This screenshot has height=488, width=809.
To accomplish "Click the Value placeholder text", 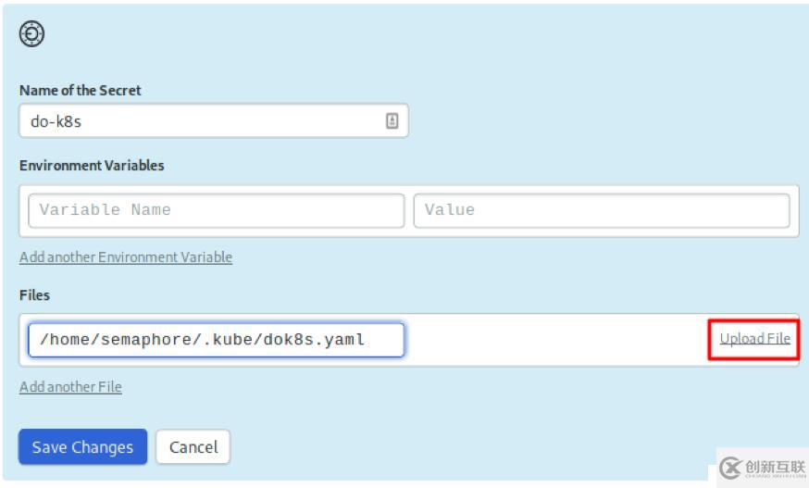I will tap(449, 209).
